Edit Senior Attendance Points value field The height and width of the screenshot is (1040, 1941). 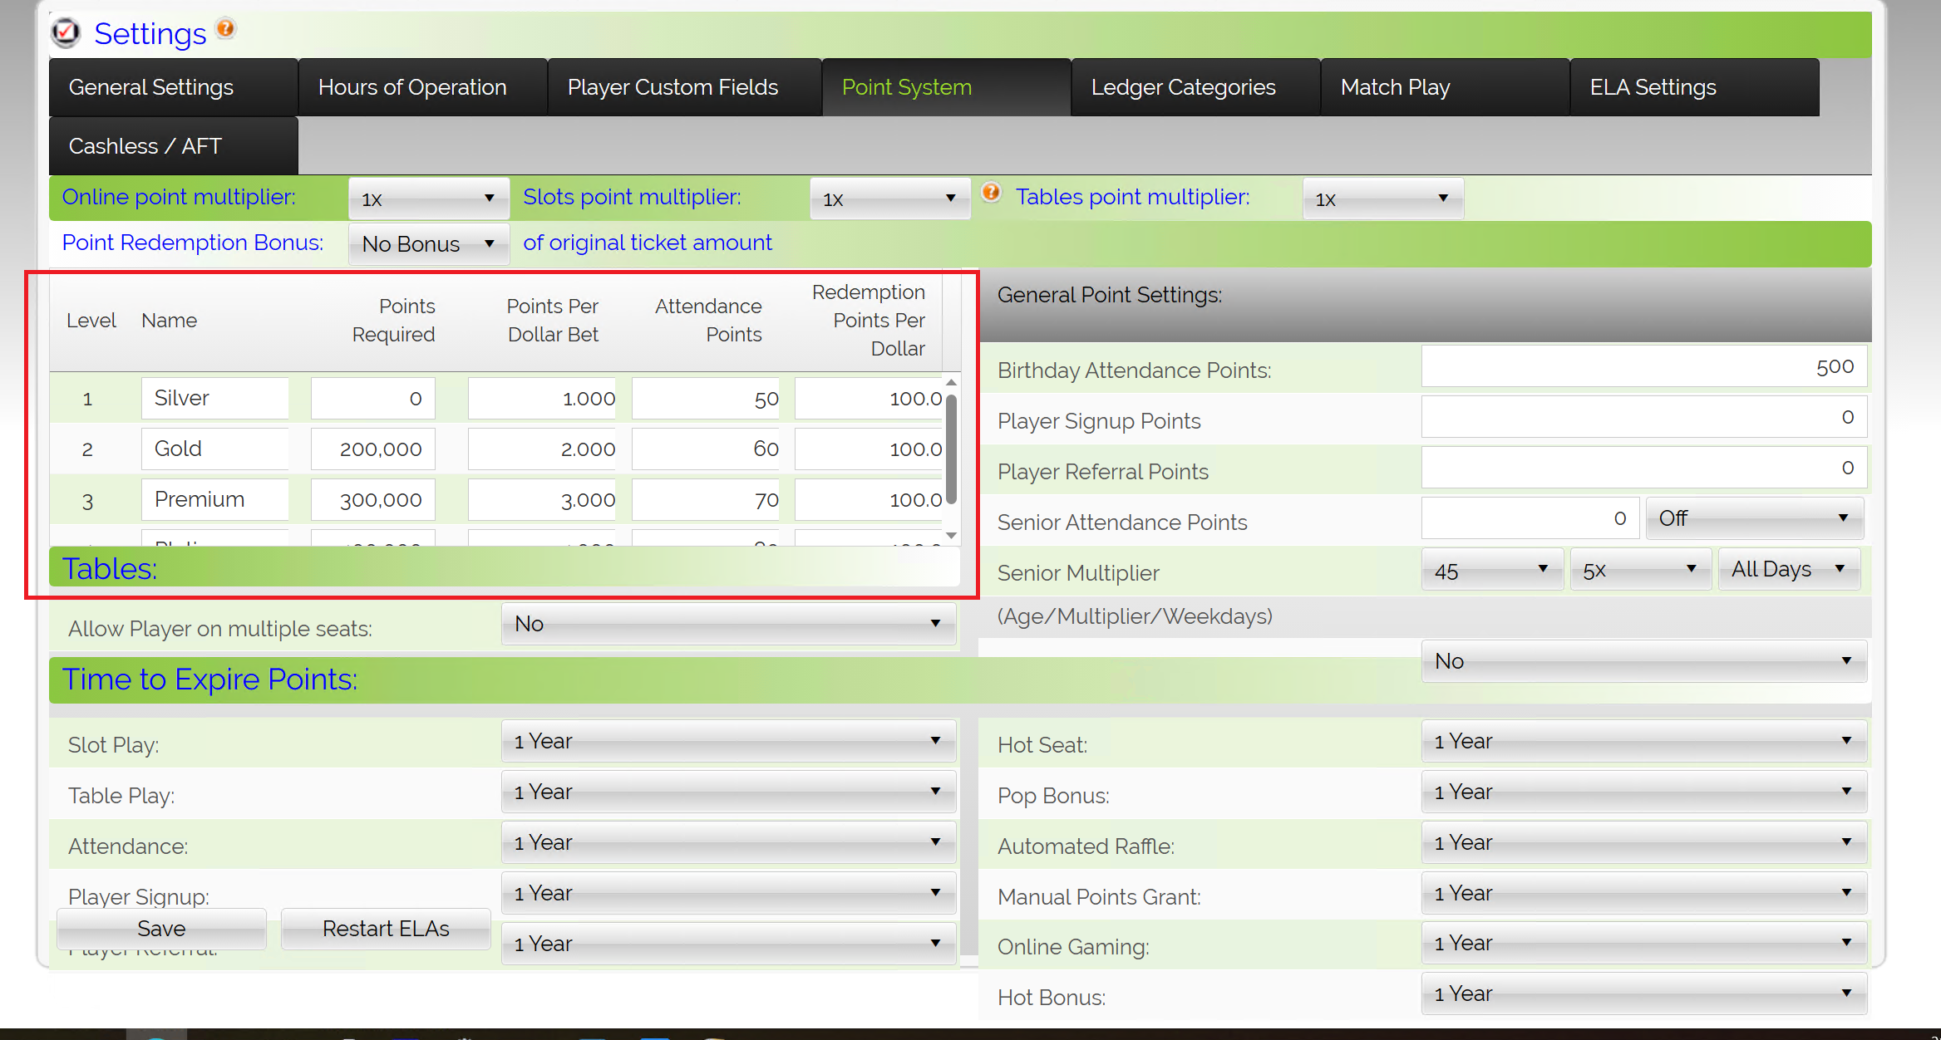(1530, 518)
